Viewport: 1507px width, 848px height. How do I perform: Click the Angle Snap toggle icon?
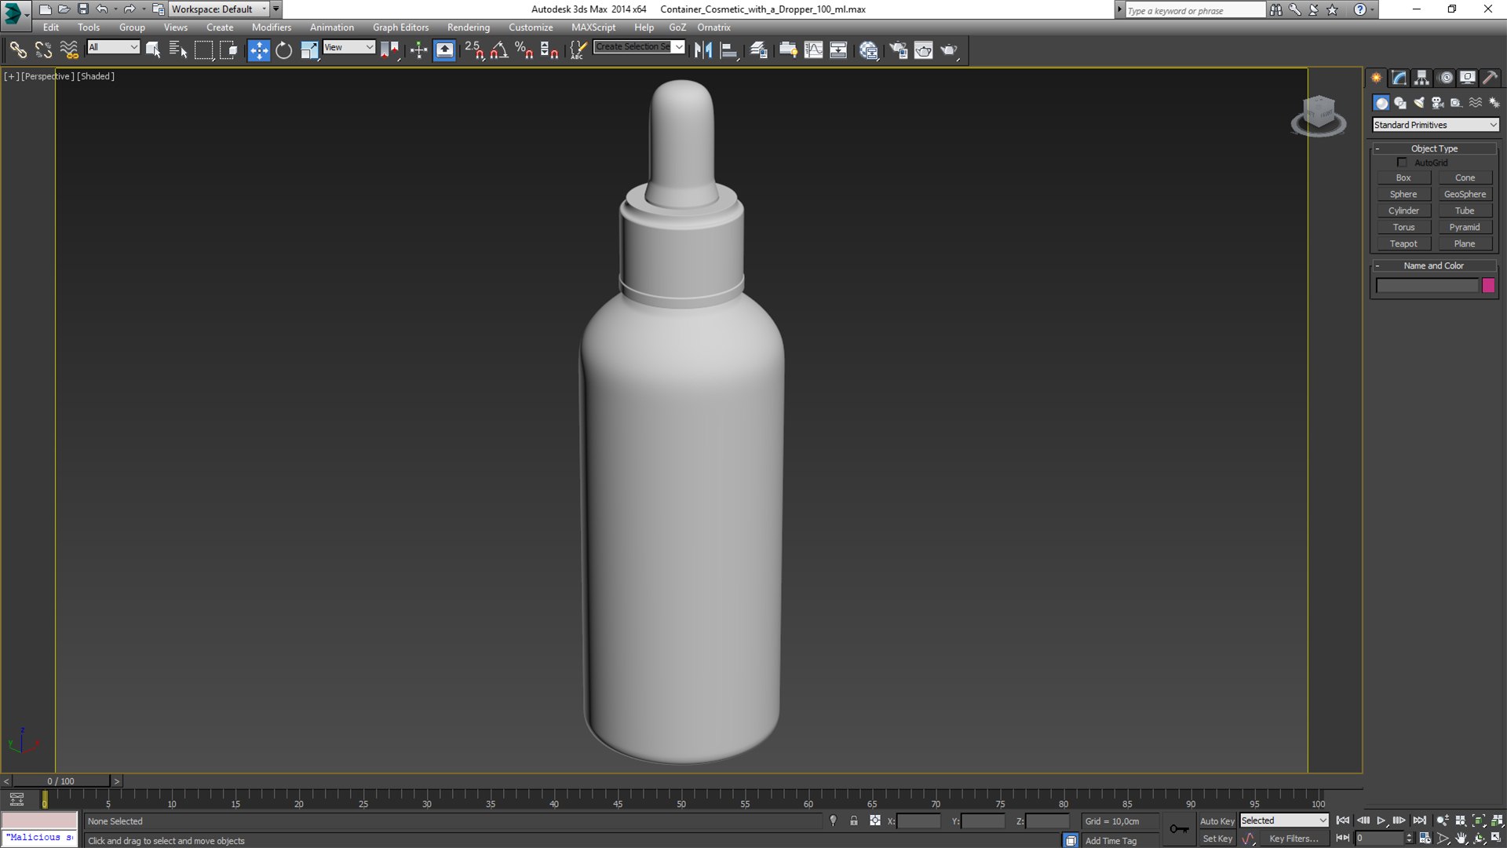click(498, 50)
